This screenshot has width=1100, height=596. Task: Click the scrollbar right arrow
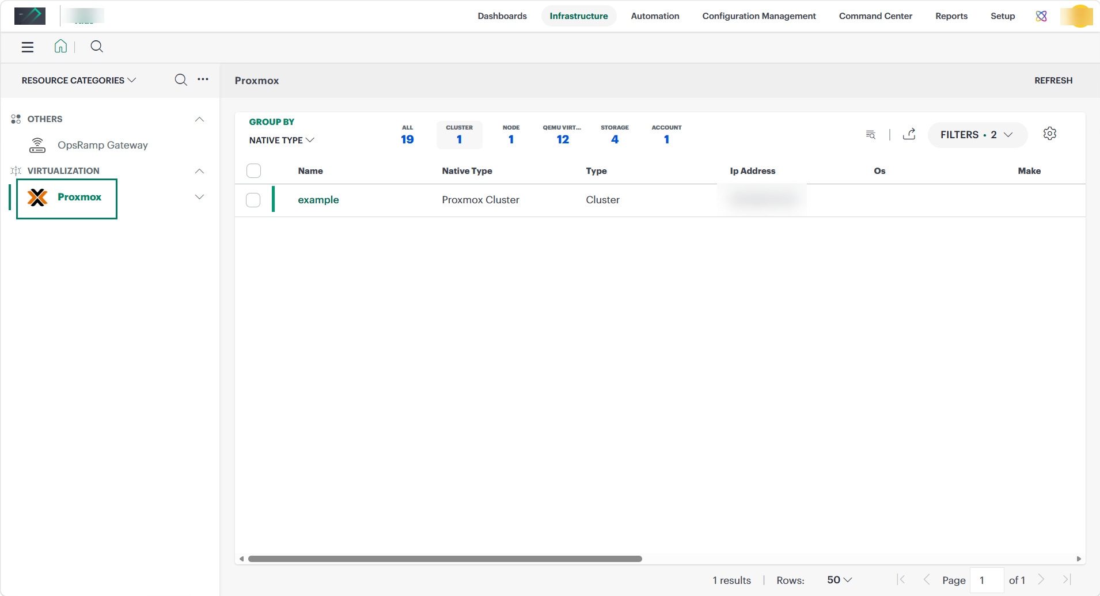click(1079, 559)
